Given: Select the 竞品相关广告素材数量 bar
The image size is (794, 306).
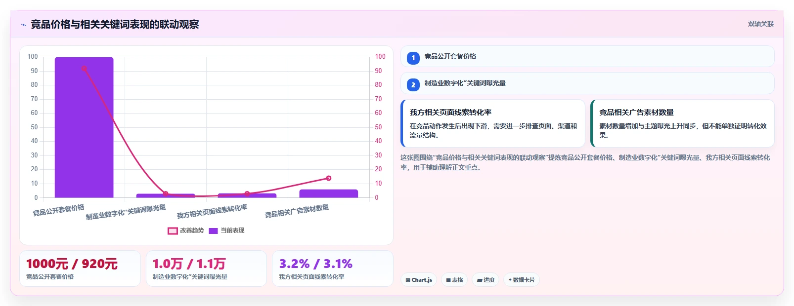Looking at the screenshot, I should 329,193.
